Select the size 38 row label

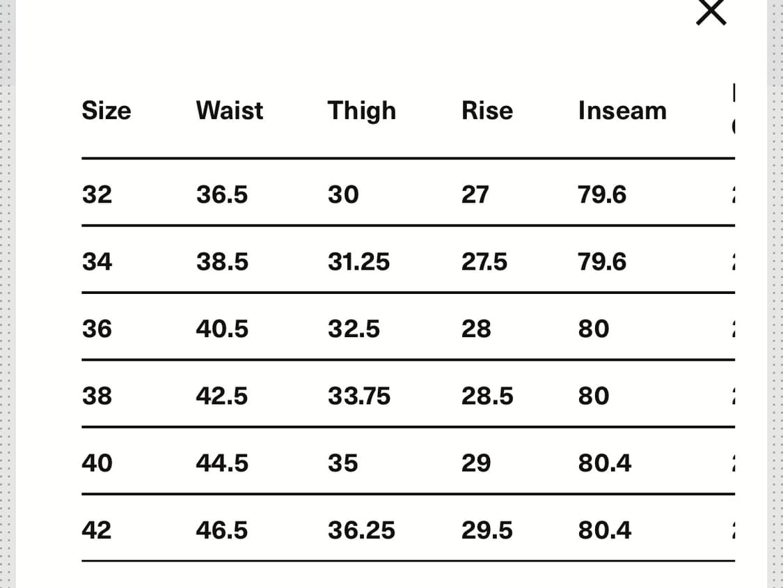(x=97, y=396)
